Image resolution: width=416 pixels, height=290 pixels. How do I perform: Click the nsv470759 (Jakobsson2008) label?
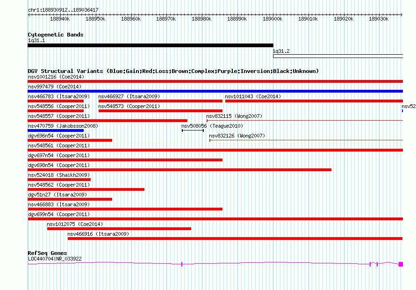coord(63,126)
